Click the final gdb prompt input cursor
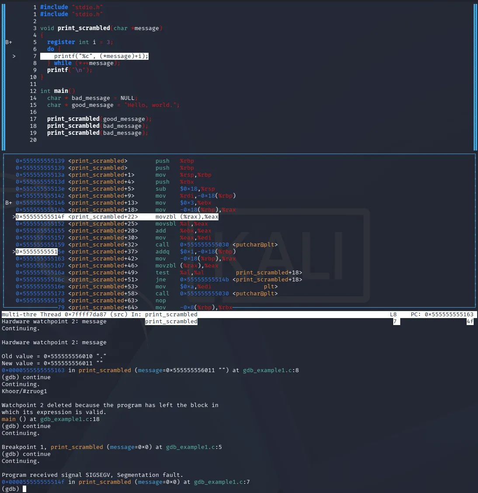478x493 pixels. (x=24, y=489)
